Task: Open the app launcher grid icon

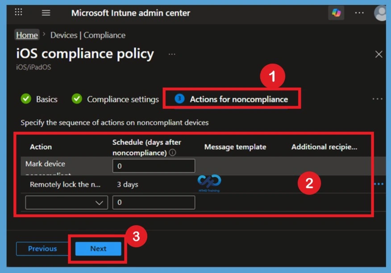Action: [18, 12]
